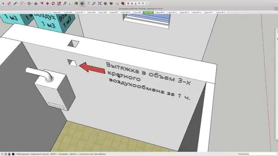Activate the Line pencil tool
278x156 pixels.
(x=15, y=3)
